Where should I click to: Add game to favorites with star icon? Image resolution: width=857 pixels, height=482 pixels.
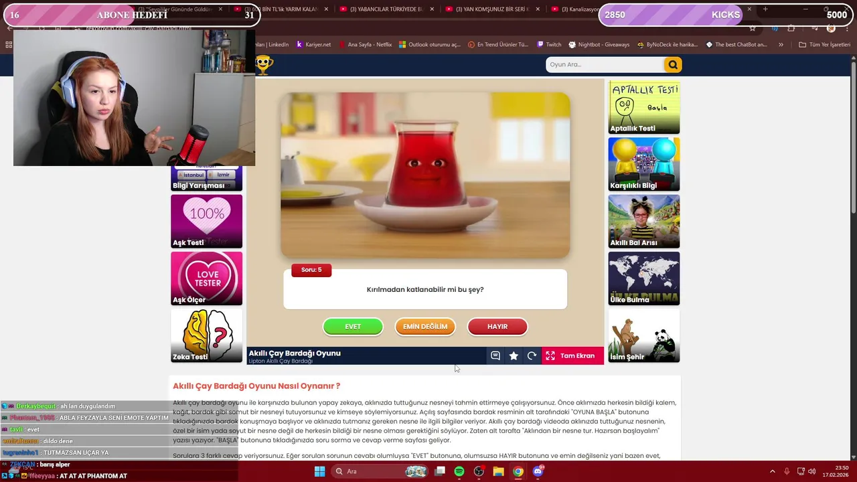coord(514,356)
